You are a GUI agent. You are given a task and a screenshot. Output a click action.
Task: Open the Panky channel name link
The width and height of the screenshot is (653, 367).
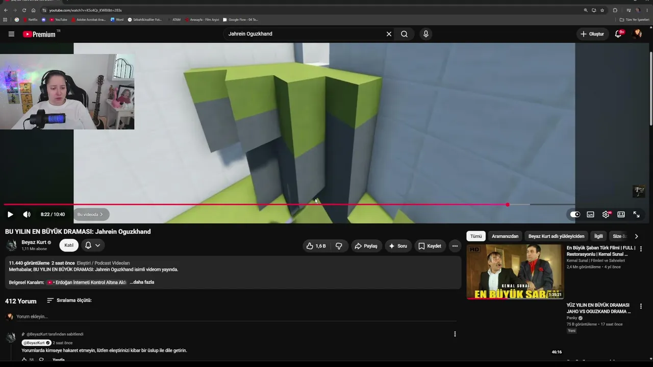572,318
